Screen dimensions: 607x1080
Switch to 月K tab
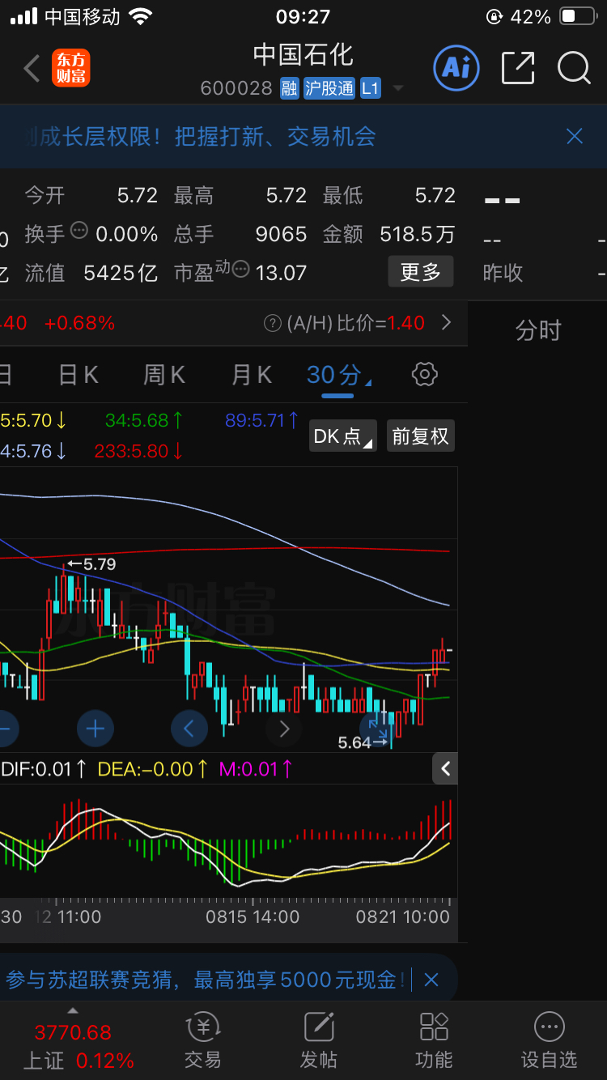252,375
